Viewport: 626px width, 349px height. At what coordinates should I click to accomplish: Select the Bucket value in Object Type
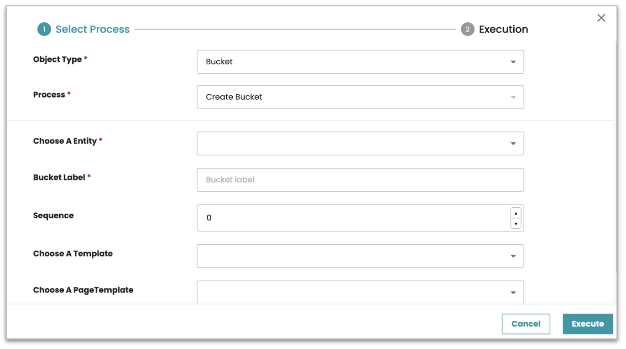click(219, 62)
